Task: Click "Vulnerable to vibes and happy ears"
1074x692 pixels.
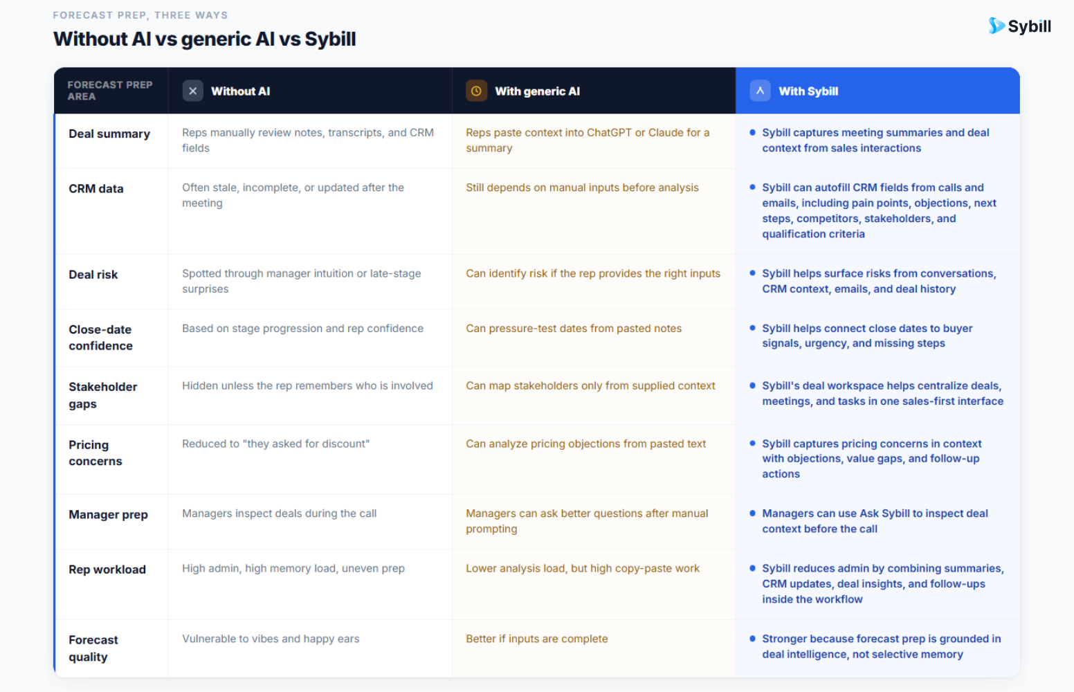Action: [x=271, y=639]
